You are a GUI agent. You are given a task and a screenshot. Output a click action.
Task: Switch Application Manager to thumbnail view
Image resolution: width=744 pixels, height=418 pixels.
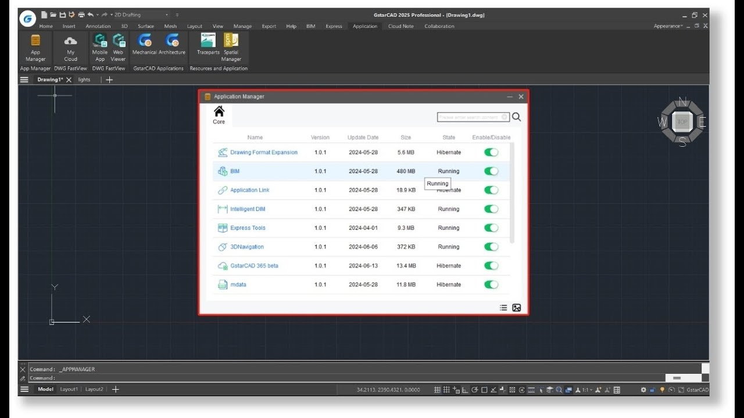pos(516,308)
